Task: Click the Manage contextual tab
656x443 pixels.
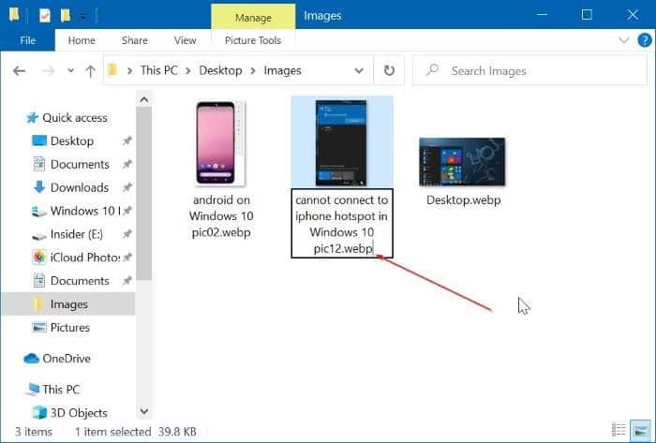Action: tap(253, 18)
